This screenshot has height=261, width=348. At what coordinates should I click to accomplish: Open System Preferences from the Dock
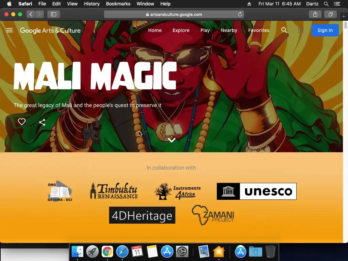point(182,252)
